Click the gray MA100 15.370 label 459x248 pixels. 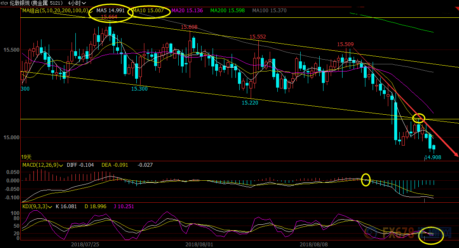[269, 10]
